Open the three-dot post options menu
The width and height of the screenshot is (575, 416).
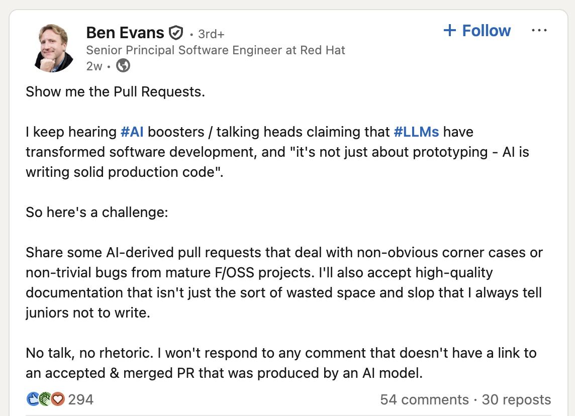point(539,31)
